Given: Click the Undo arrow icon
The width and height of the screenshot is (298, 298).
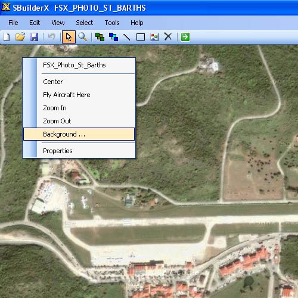Looking at the screenshot, I should click(x=51, y=37).
